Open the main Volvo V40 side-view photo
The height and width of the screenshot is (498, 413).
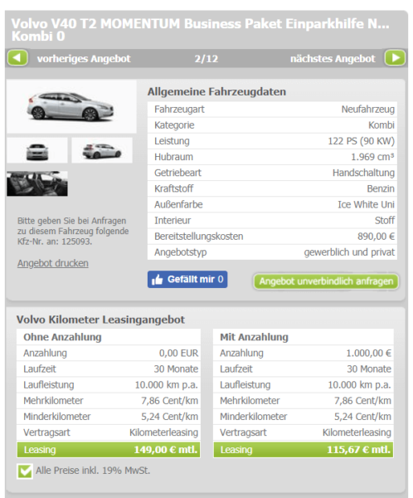coord(71,106)
